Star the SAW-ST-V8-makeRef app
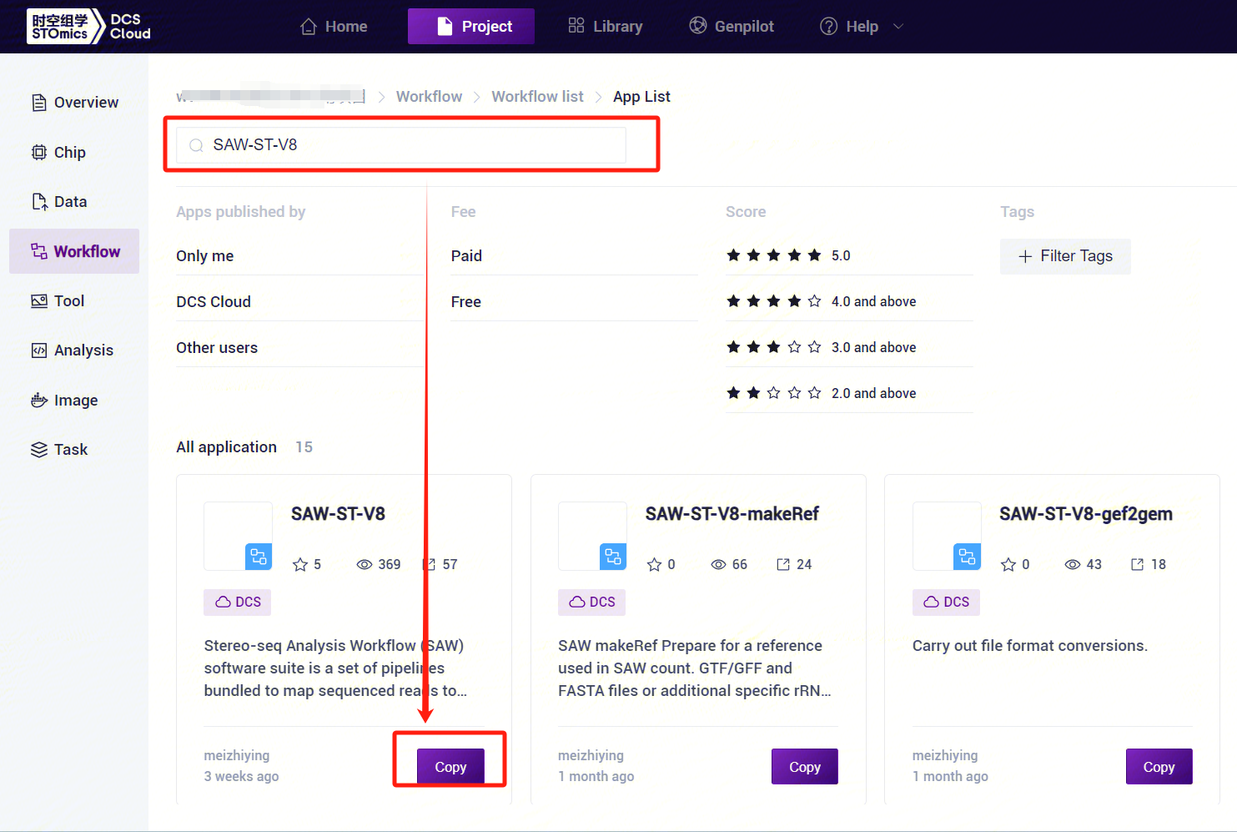Image resolution: width=1237 pixels, height=832 pixels. tap(655, 565)
